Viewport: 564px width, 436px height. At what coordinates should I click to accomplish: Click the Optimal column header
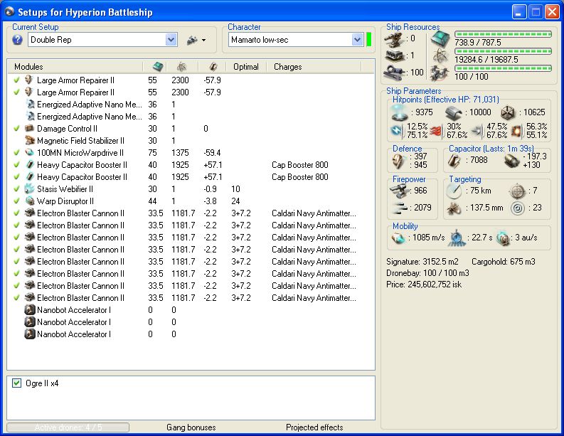pos(246,67)
